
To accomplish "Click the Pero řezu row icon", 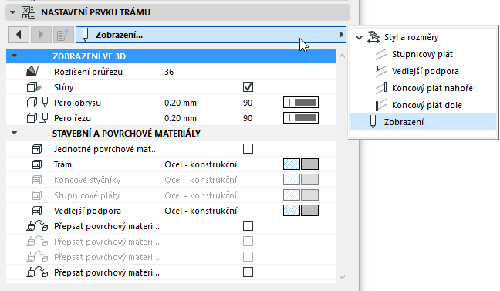I will coord(38,118).
